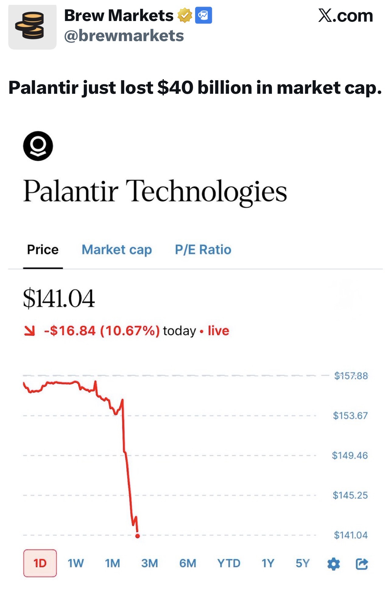Click the red live price endpoint dot
391x591 pixels.
[138, 536]
